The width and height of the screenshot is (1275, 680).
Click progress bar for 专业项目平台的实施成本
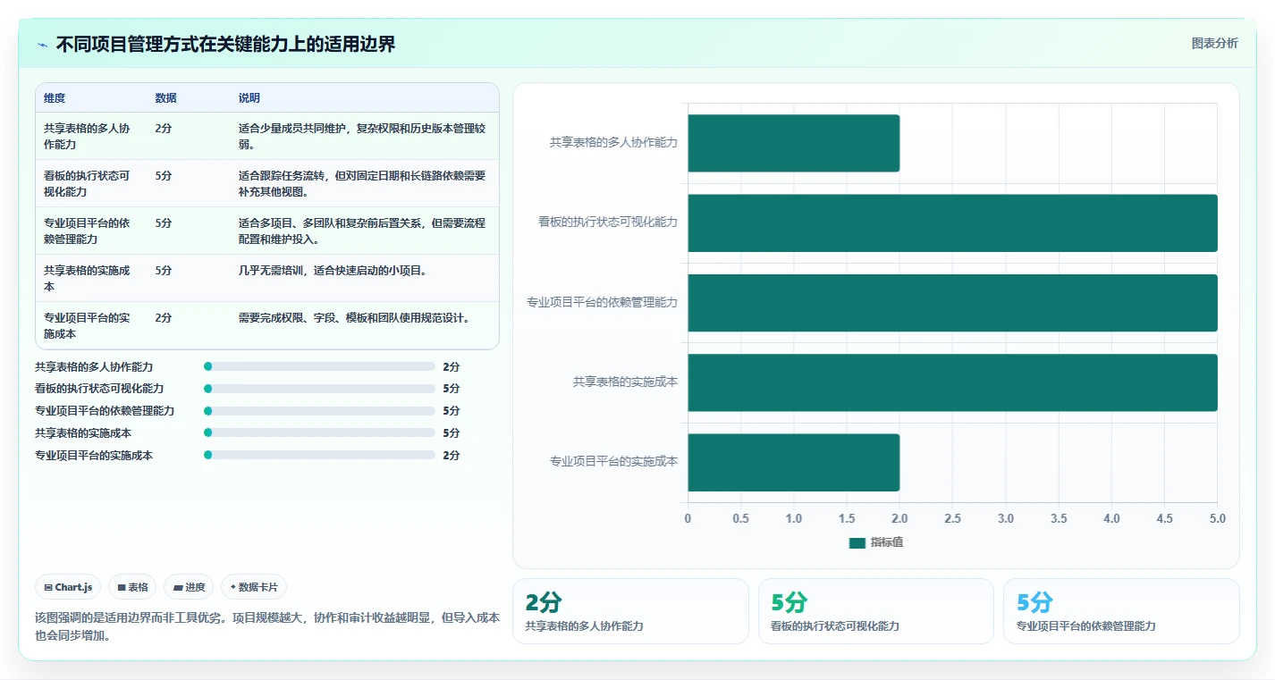(x=319, y=455)
